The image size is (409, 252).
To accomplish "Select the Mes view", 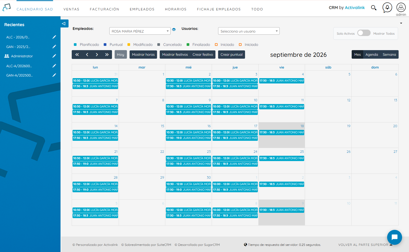I will point(358,54).
